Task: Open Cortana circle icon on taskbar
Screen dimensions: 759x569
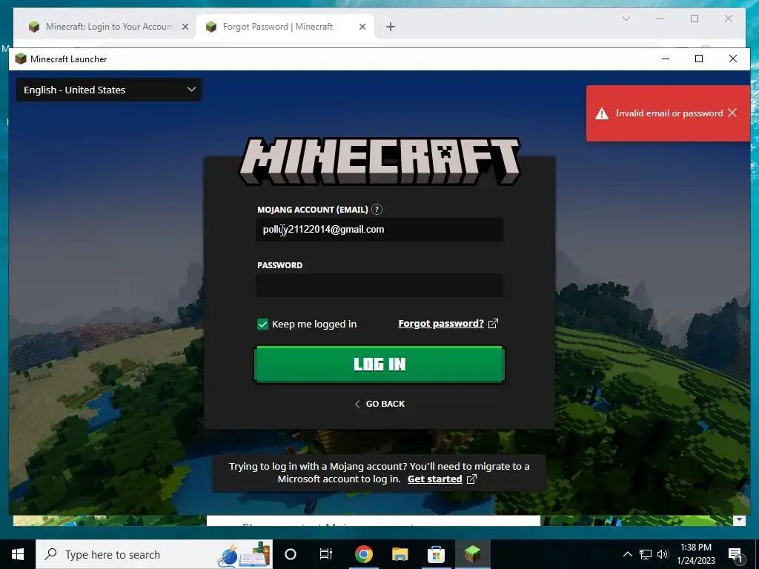Action: click(x=291, y=554)
